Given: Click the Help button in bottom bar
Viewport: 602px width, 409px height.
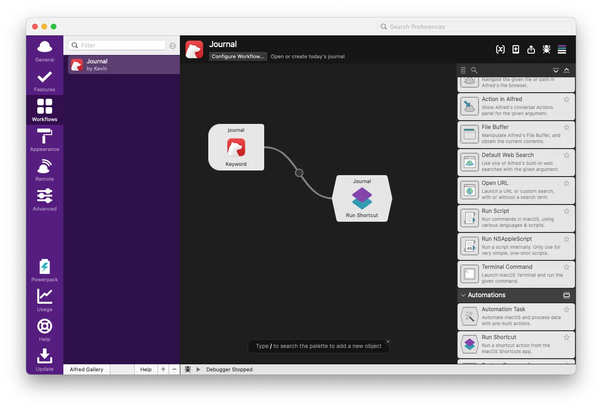Looking at the screenshot, I should [146, 369].
